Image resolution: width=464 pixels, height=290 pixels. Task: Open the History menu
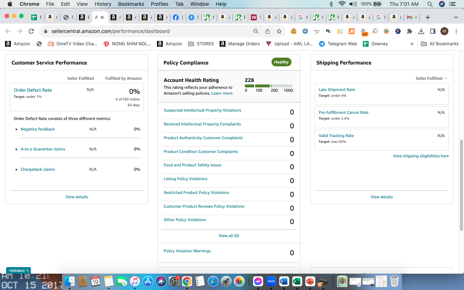point(103,4)
